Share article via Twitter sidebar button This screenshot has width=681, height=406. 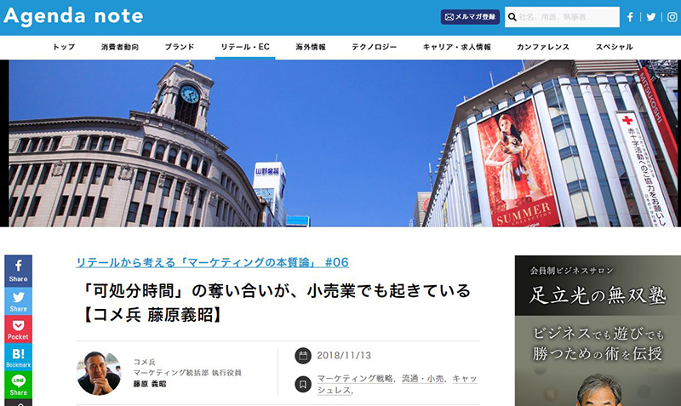click(18, 300)
